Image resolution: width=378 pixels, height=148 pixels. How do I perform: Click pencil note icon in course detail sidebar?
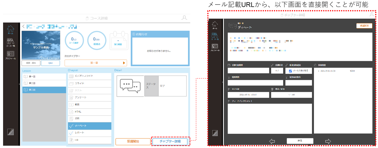(x=10, y=132)
